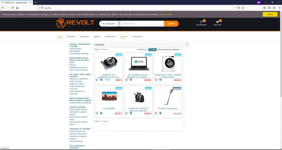Open Sakaru līdzekļi category link
This screenshot has width=282, height=150.
[75, 48]
